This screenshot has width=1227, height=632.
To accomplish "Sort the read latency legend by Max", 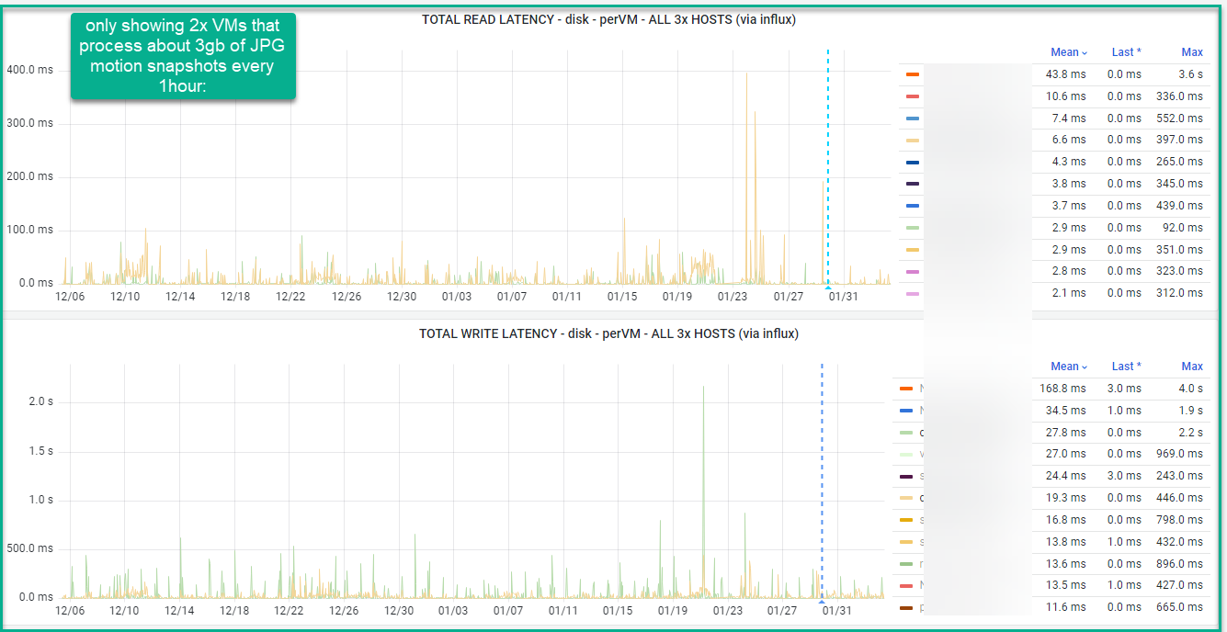I will coord(1192,52).
